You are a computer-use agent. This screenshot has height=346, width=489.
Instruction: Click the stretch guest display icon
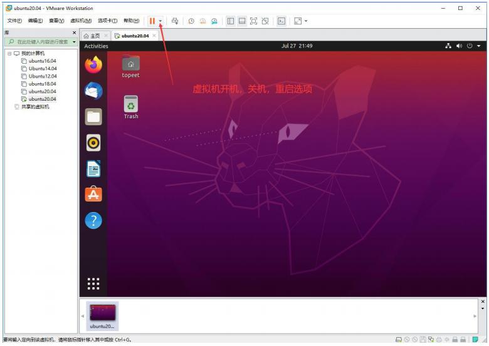(x=298, y=21)
